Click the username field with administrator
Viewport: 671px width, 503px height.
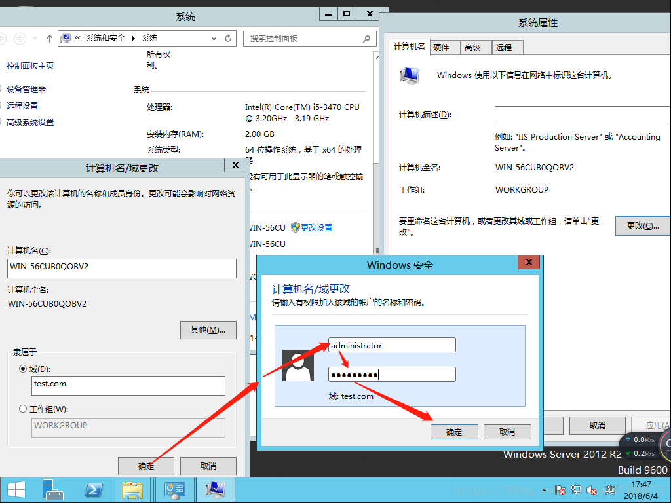392,345
